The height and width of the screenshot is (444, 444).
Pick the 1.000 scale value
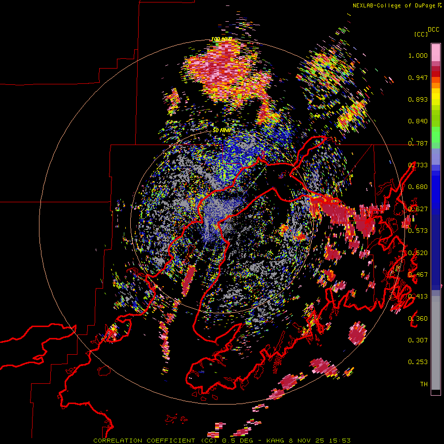pyautogui.click(x=418, y=55)
